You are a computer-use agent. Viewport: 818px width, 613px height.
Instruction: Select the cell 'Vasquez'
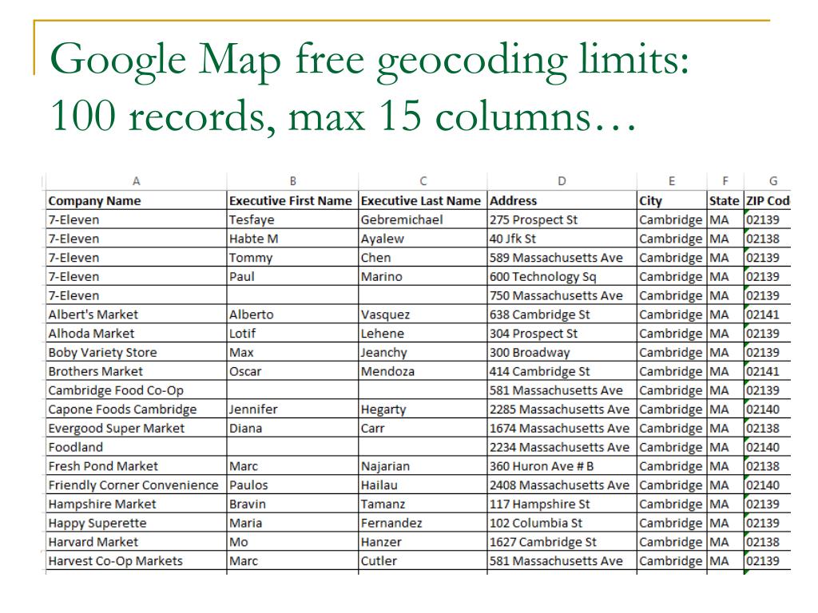click(423, 314)
